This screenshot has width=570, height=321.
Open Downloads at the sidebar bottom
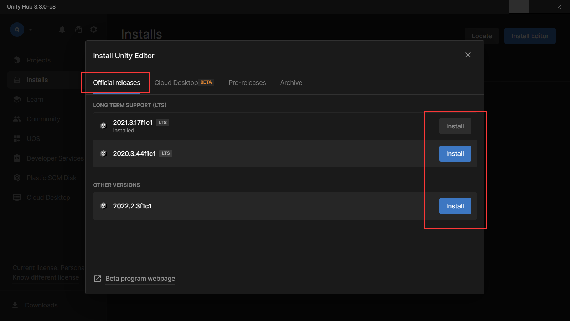coord(41,305)
